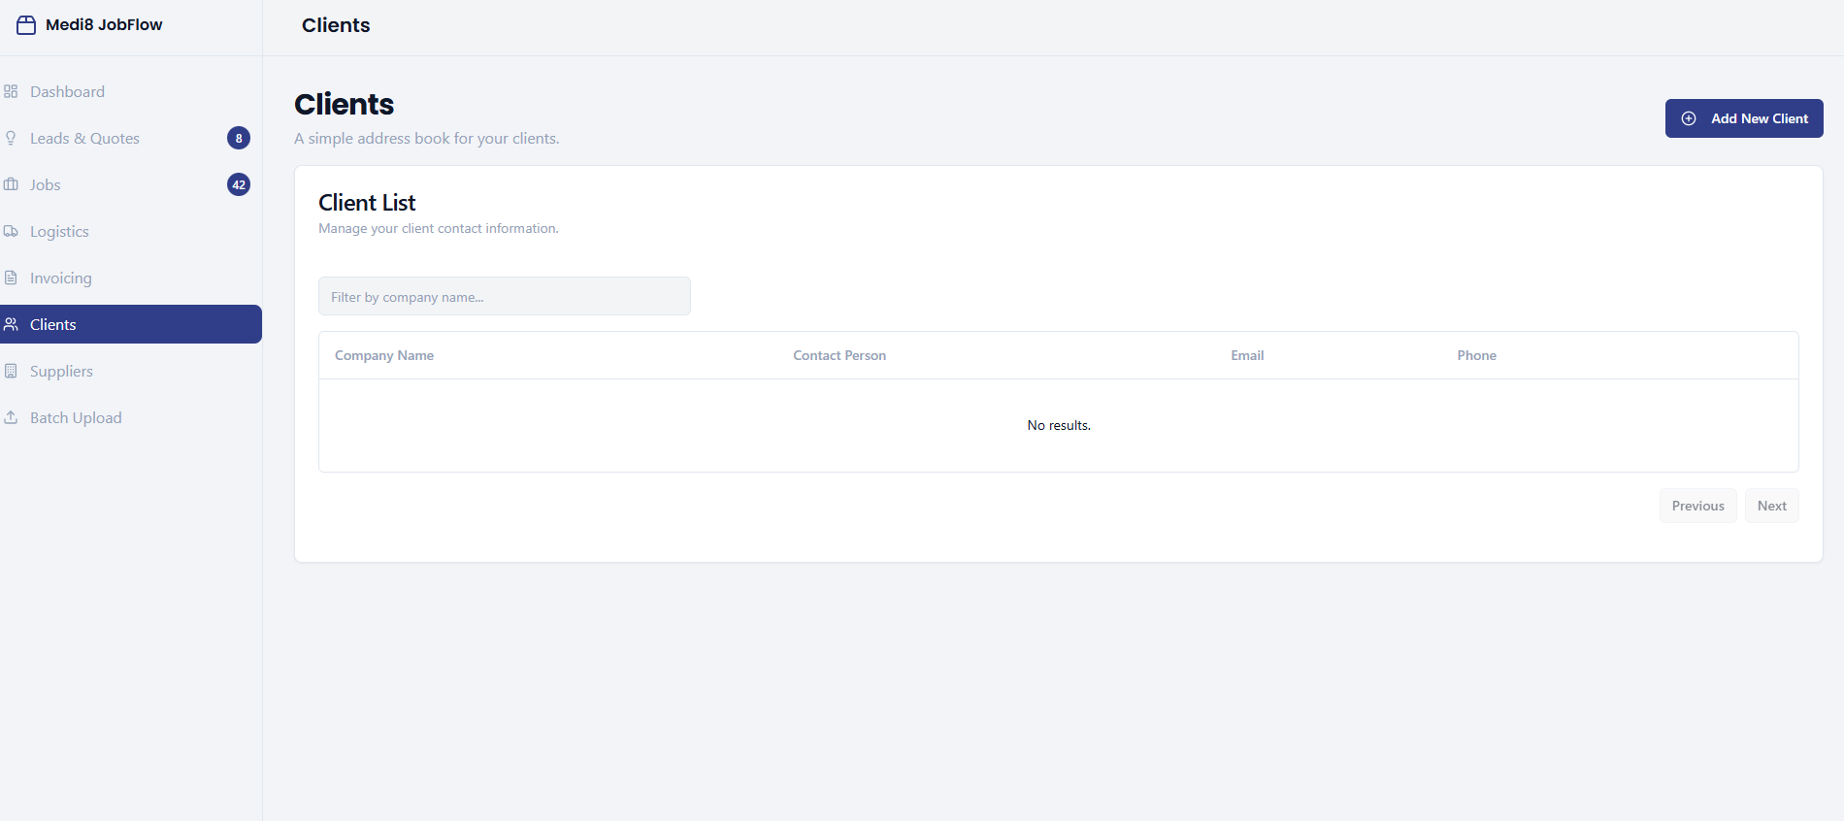This screenshot has height=821, width=1844.
Task: Open the Jobs section
Action: pyautogui.click(x=131, y=184)
